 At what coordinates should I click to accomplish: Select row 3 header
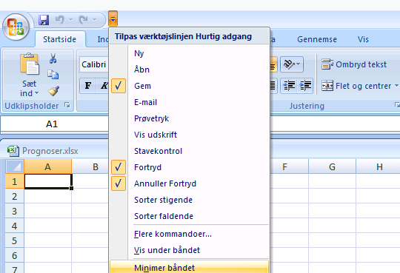coord(15,211)
